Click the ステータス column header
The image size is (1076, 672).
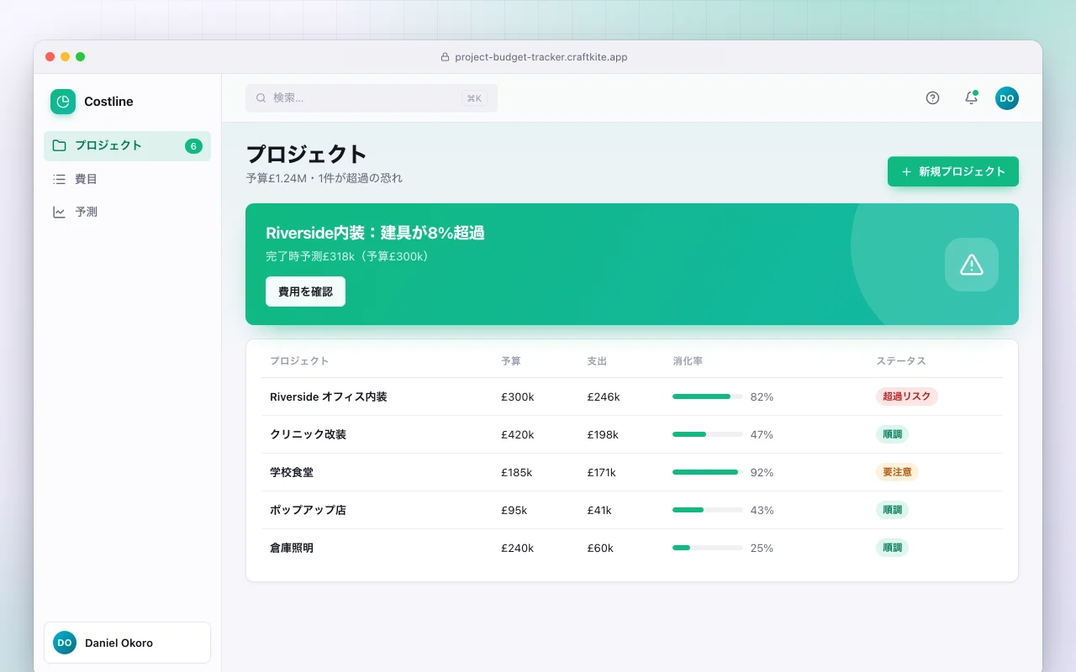tap(901, 361)
